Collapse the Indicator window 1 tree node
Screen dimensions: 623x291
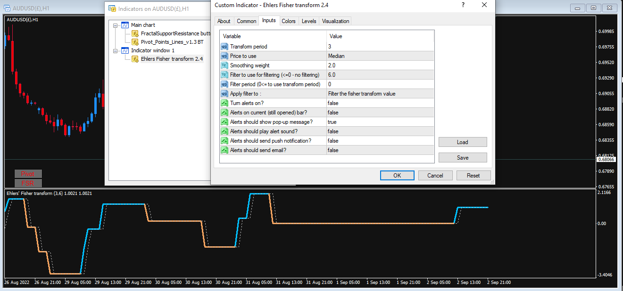115,50
